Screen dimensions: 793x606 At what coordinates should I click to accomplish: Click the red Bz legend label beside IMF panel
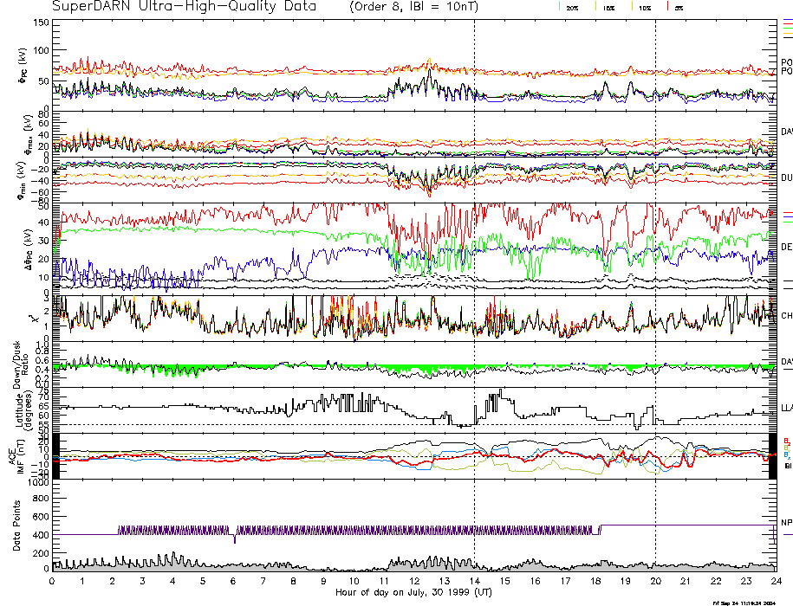coord(787,441)
